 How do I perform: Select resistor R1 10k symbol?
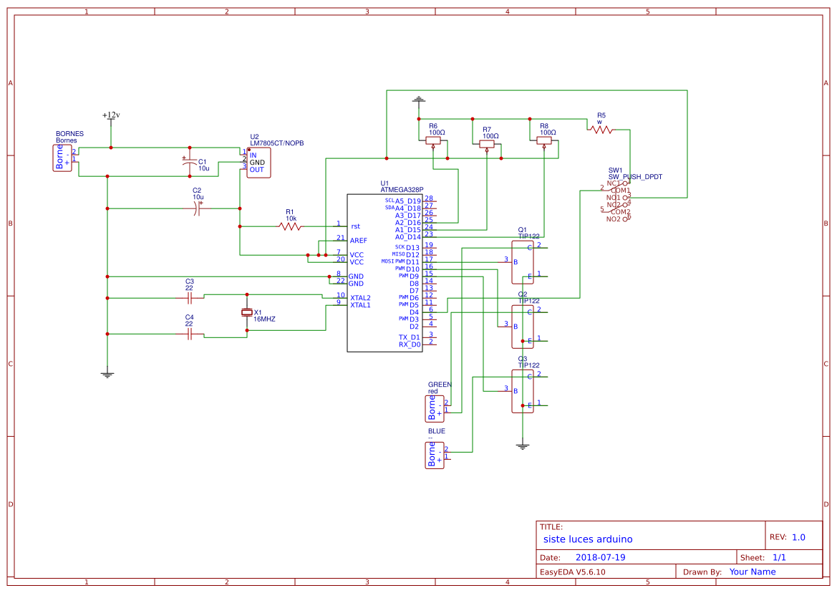click(x=289, y=225)
